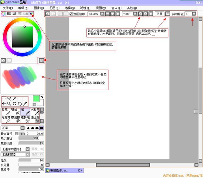Screen dimensions: 203x178
Task: Select the eyedropper tool
Action: click(25, 104)
